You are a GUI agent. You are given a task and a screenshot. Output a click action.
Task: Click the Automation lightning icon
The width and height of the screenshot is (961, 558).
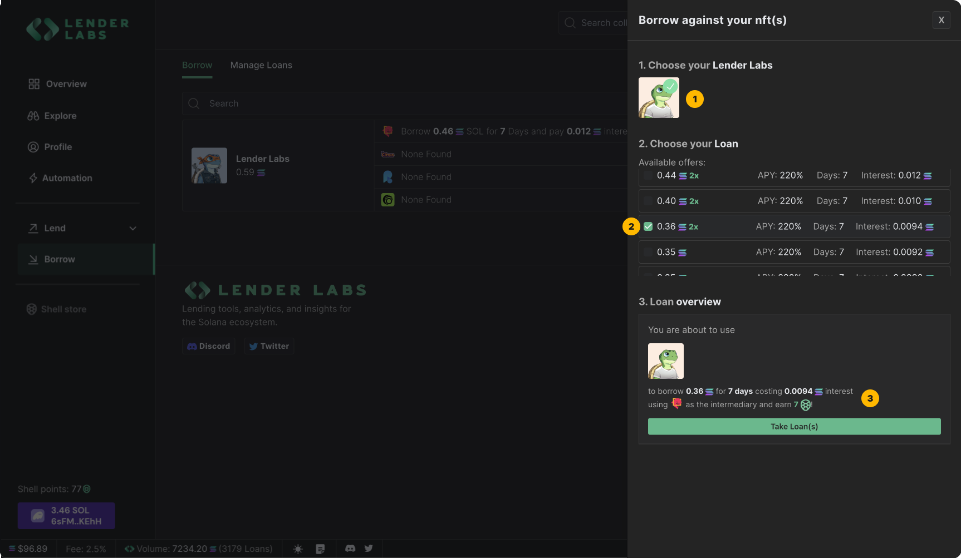33,178
